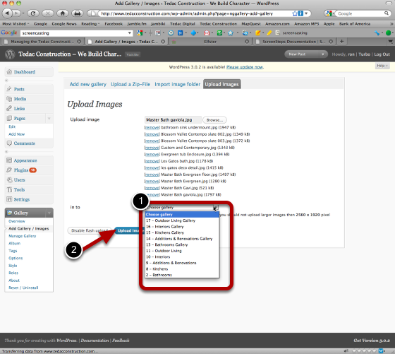Switch to Managing the Tedac Construction browser tab
Screen dimensions: 395x354
pos(42,42)
